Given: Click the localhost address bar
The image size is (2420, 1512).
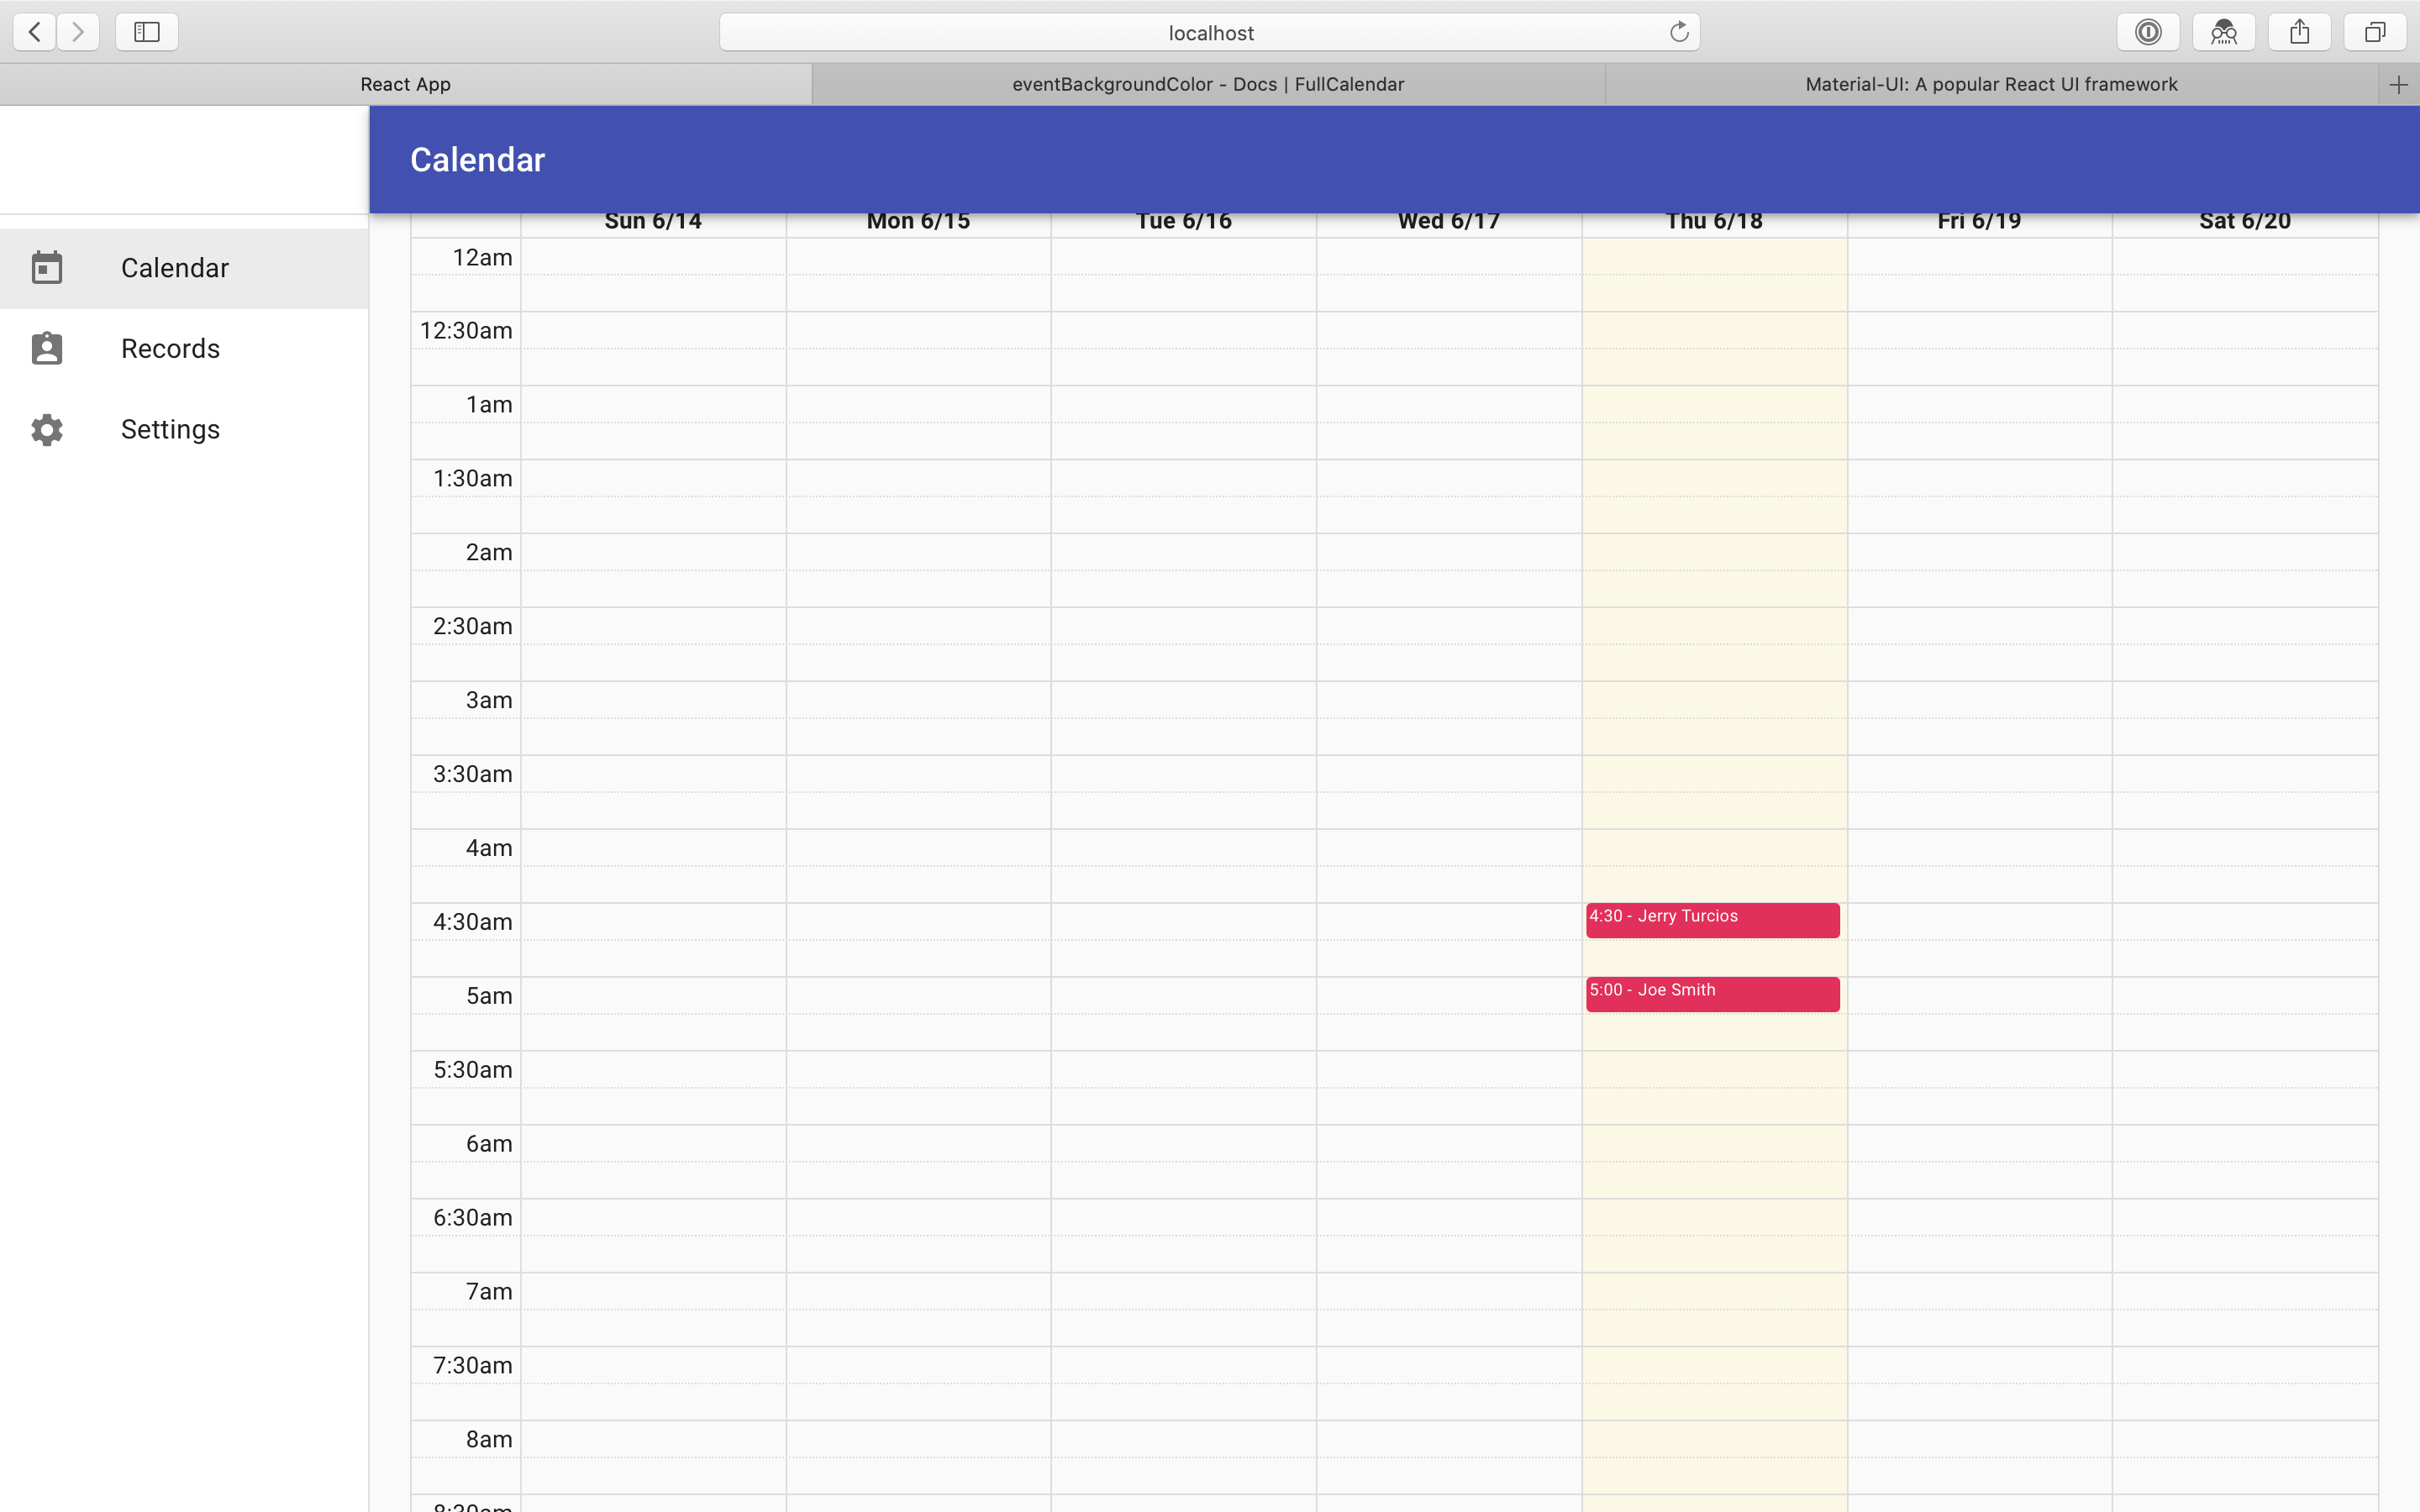Looking at the screenshot, I should 1210,32.
